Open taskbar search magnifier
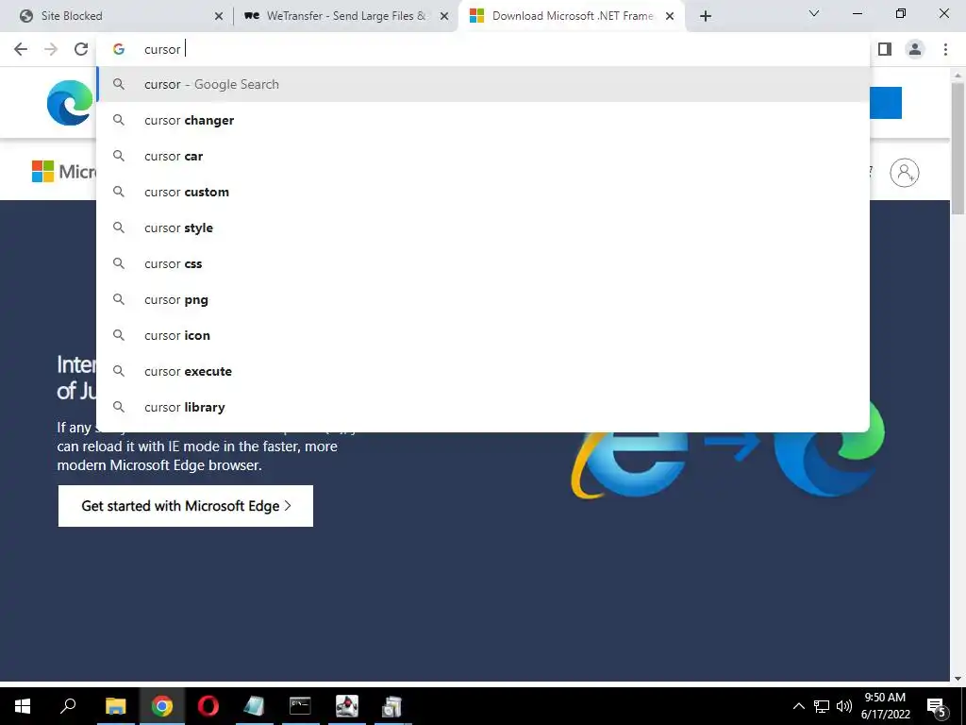 click(x=68, y=706)
